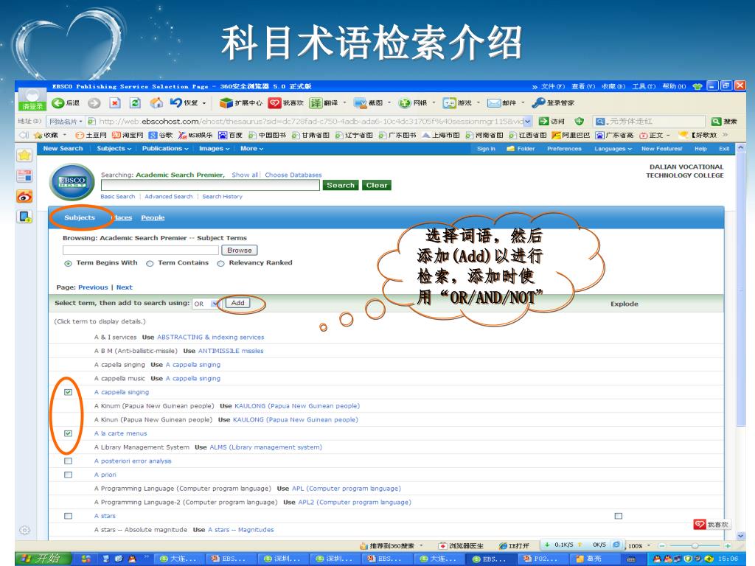Select the Term Contains radio button
Viewport: 755px width, 566px height.
(x=150, y=263)
